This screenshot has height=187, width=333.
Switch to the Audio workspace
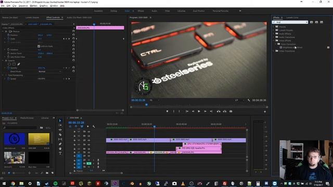pyautogui.click(x=155, y=11)
